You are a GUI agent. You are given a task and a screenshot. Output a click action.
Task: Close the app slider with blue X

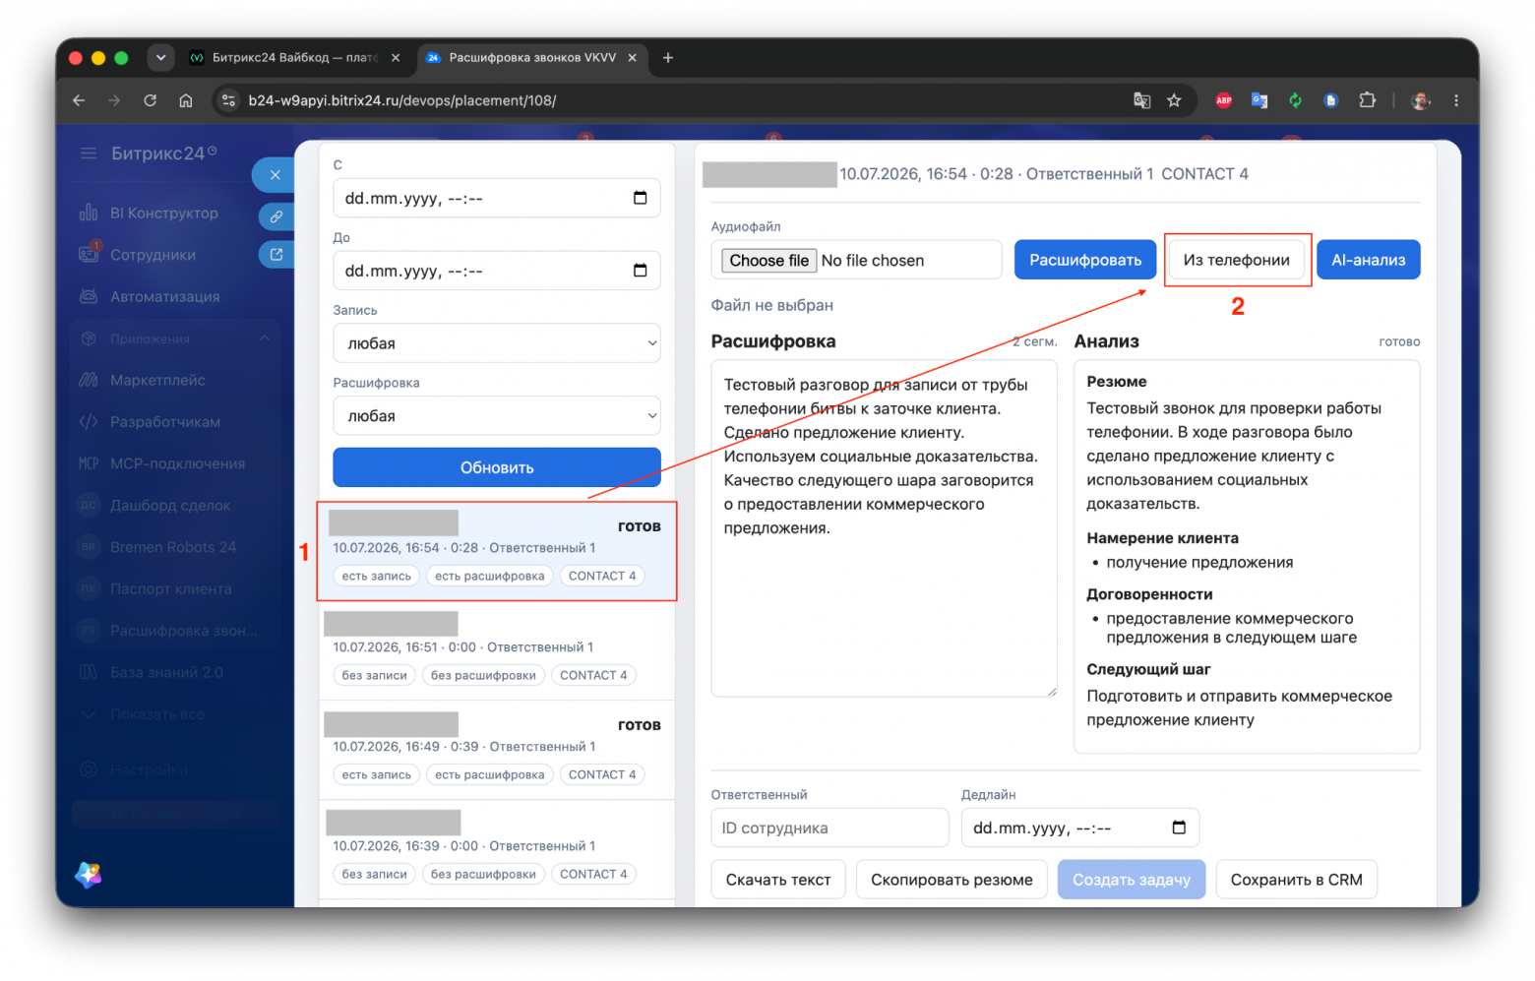click(275, 175)
